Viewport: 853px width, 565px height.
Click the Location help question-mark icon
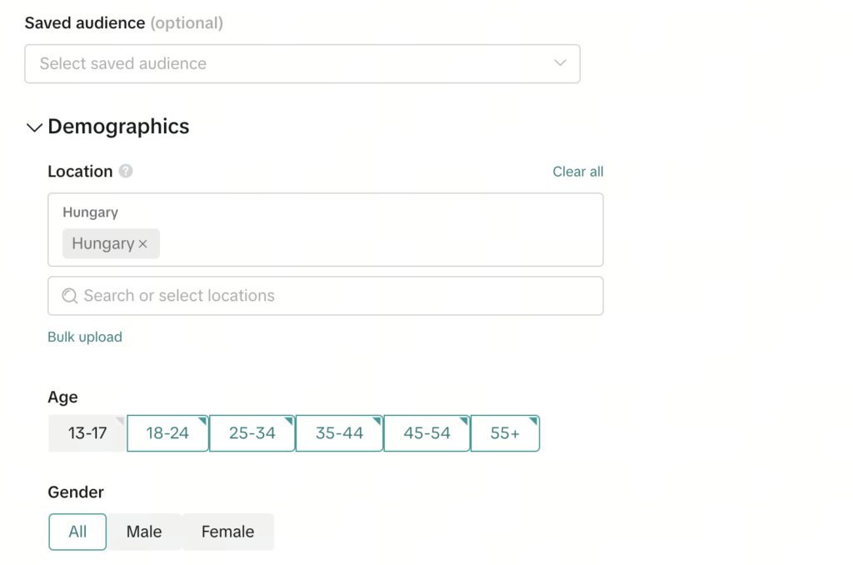[x=126, y=171]
